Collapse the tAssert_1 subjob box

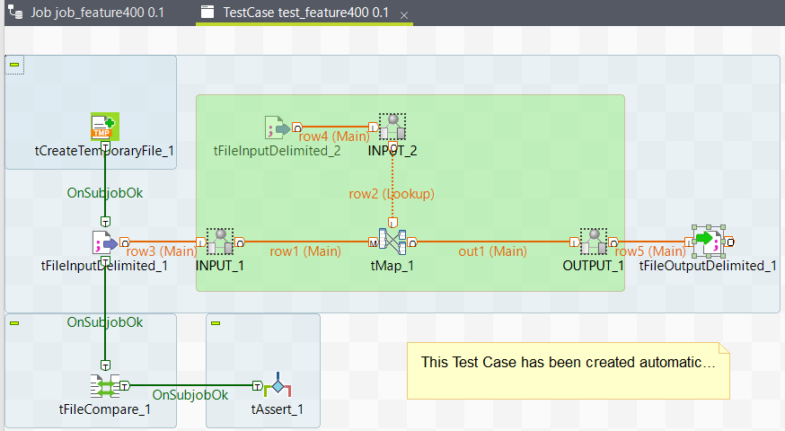(x=216, y=321)
